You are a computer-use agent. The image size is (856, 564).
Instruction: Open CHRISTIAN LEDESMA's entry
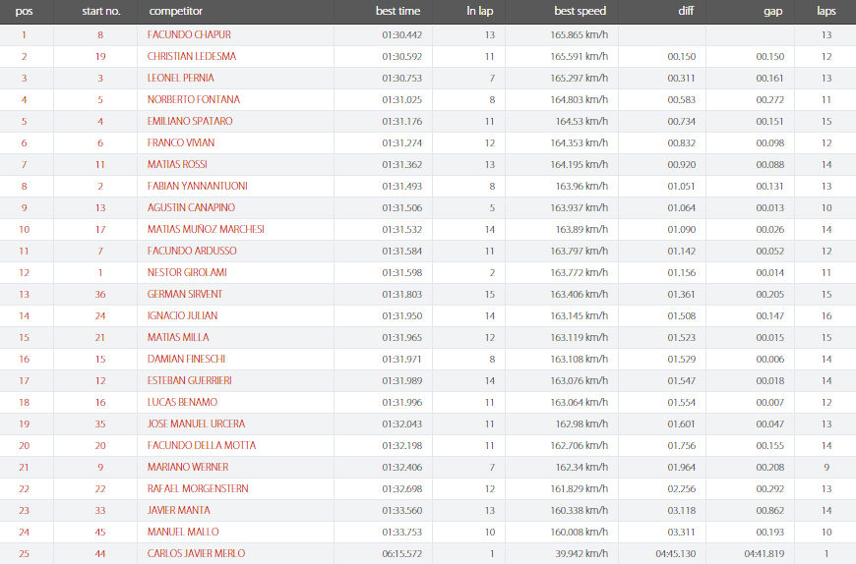pyautogui.click(x=192, y=56)
